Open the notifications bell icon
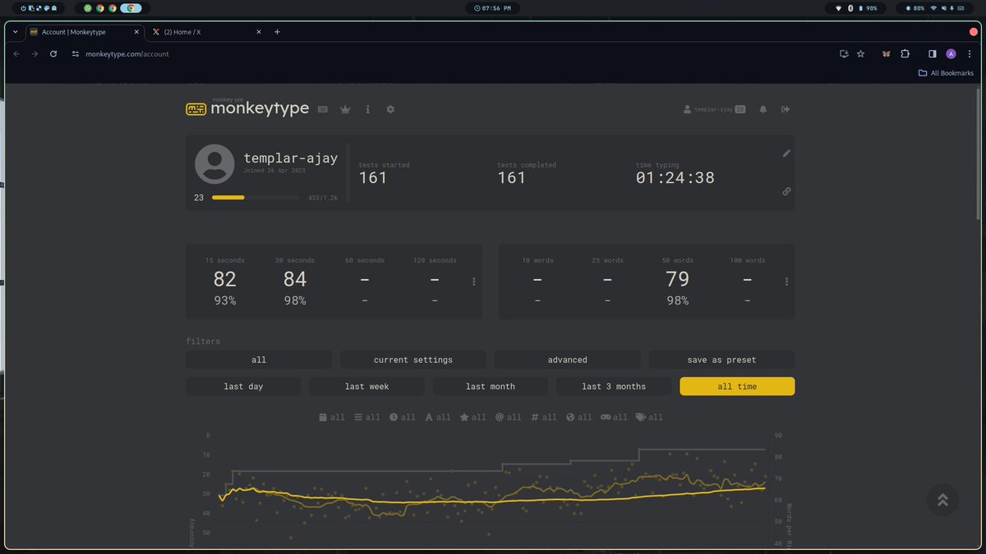This screenshot has width=986, height=554. click(763, 109)
